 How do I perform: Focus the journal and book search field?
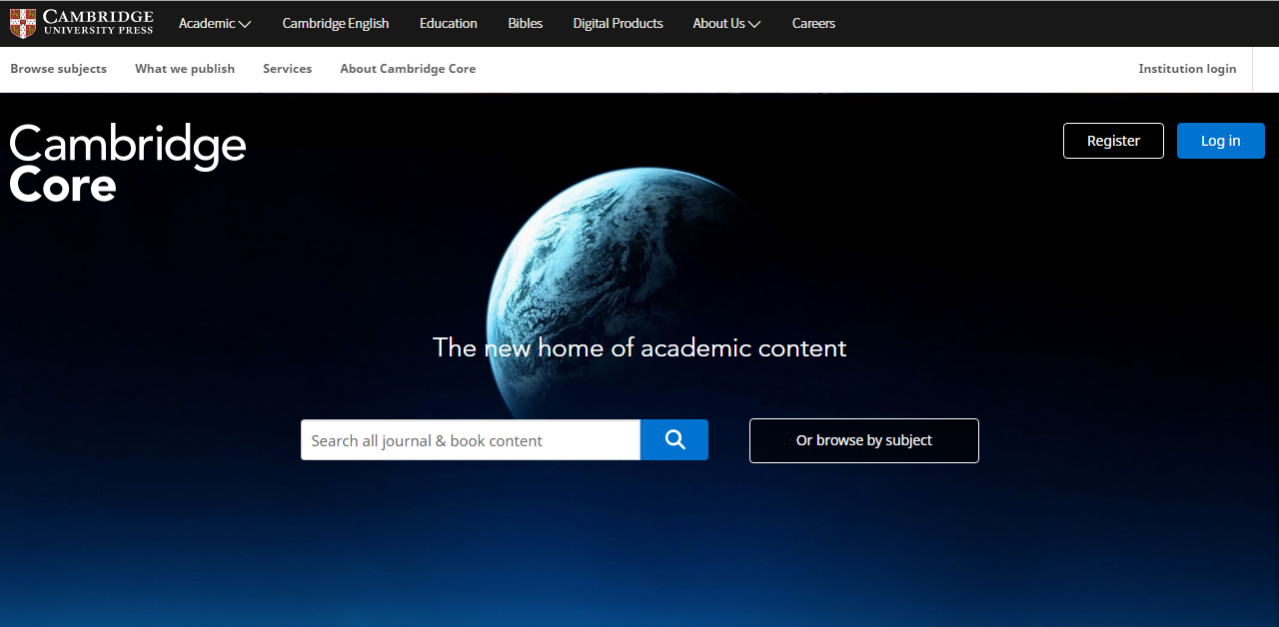point(470,440)
